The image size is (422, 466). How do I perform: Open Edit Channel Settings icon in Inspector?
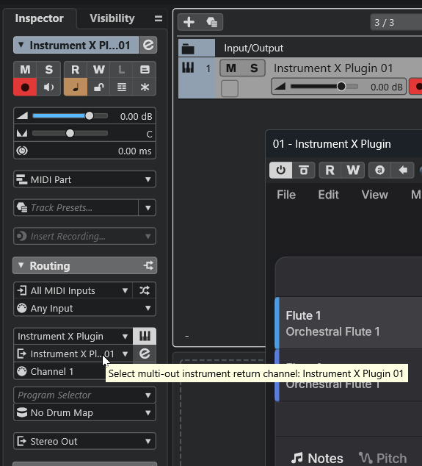pyautogui.click(x=145, y=70)
